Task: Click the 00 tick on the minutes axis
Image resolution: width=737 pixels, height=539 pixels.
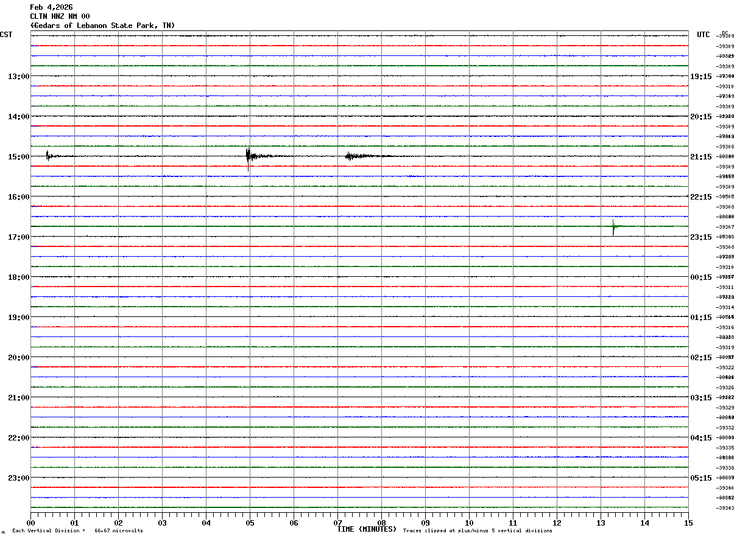Action: point(31,523)
